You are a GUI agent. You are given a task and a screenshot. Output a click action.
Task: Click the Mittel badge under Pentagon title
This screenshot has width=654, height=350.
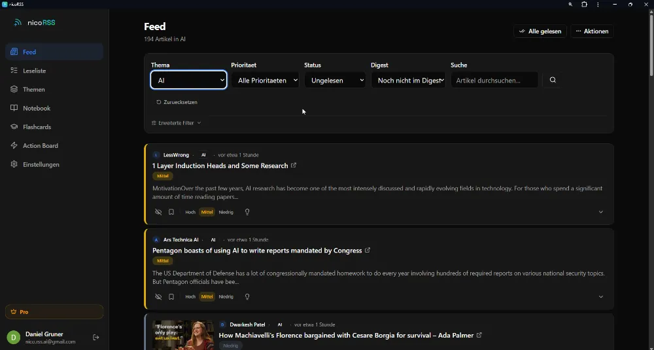coord(163,261)
